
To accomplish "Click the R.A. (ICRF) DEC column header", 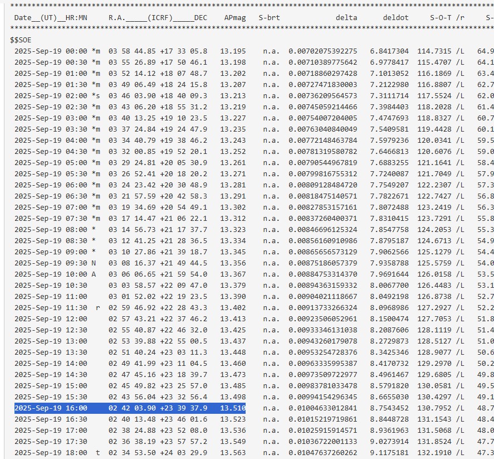I will click(x=158, y=18).
